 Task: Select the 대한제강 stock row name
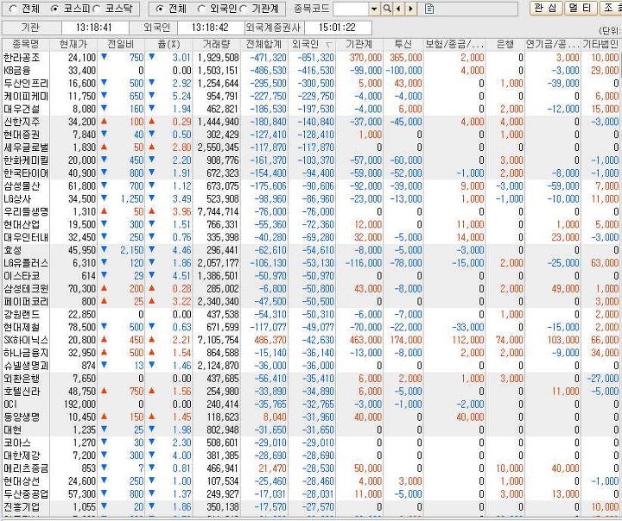(22, 455)
